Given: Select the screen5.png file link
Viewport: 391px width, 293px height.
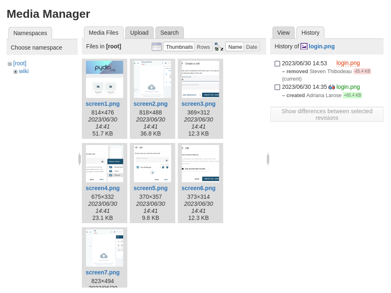Looking at the screenshot, I should 150,188.
